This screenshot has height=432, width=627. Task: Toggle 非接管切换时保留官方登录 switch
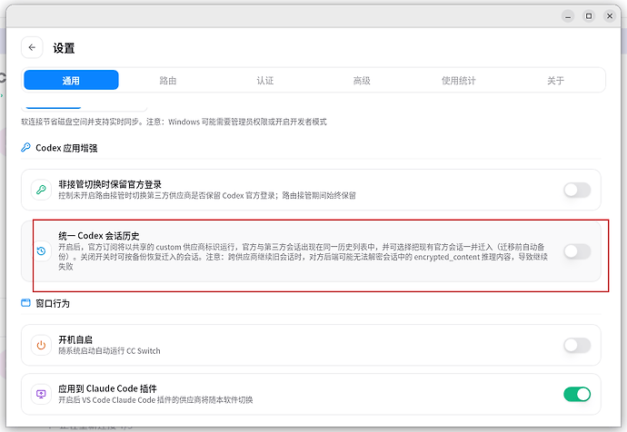coord(577,190)
